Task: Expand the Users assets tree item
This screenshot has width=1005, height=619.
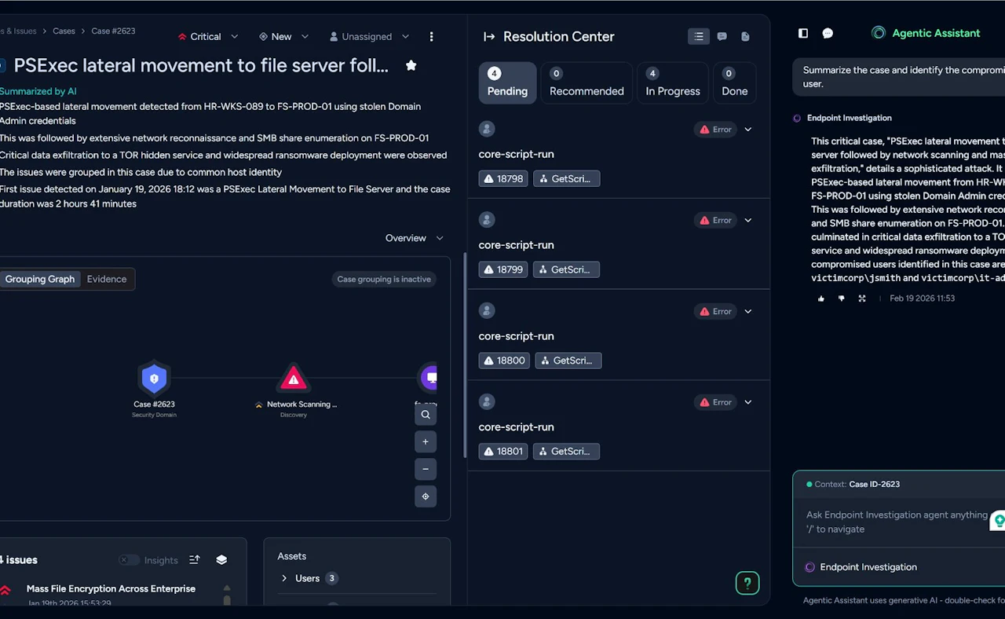Action: (284, 578)
